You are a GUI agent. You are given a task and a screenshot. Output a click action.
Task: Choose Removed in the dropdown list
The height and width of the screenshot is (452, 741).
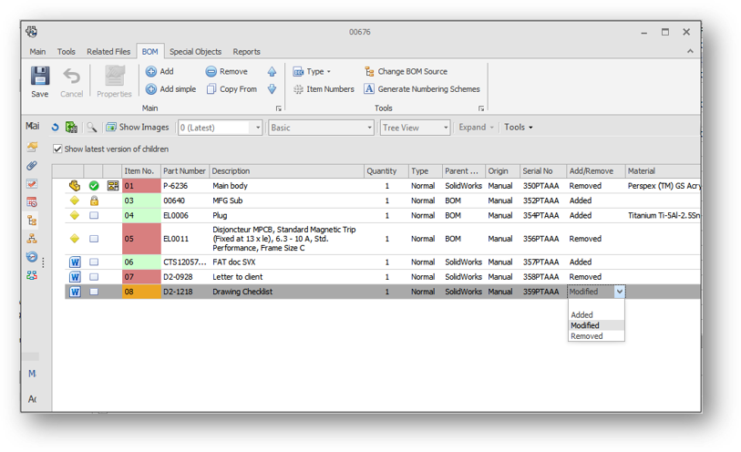596,336
